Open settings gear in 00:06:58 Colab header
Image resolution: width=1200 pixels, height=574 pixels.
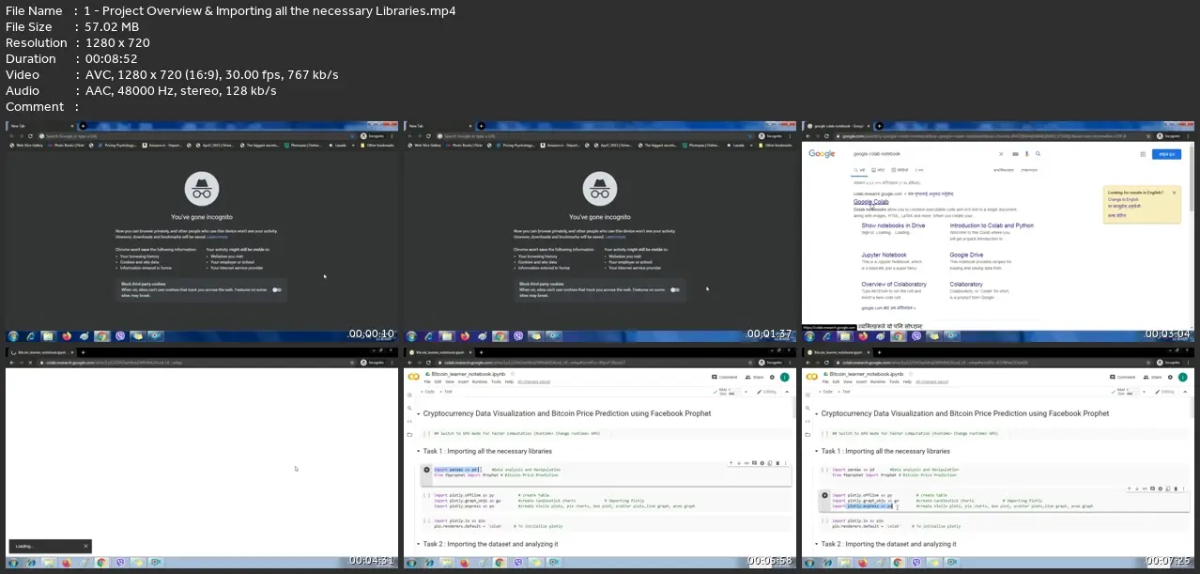(772, 377)
